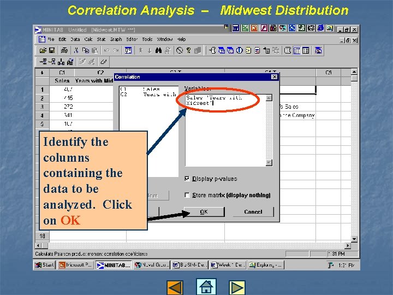Open the Graph menu
Screen dimensions: 393x295
click(x=116, y=39)
